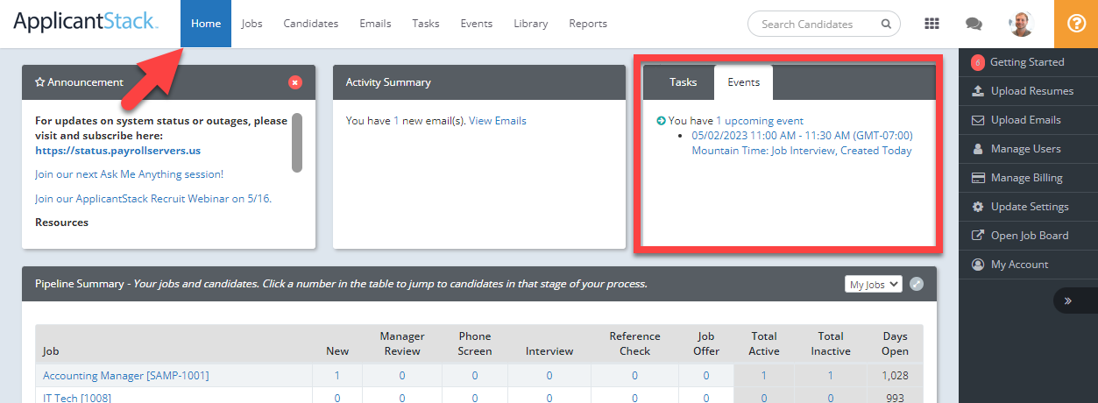Image resolution: width=1098 pixels, height=403 pixels.
Task: Open the apps grid icon
Action: 932,24
